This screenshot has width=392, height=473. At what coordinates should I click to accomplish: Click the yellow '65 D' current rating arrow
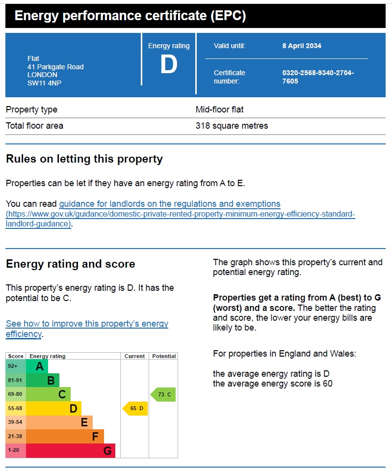pyautogui.click(x=135, y=408)
